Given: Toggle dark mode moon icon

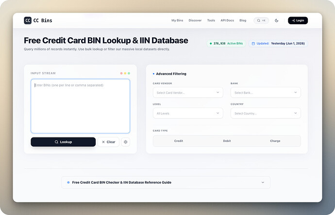Looking at the screenshot, I should [276, 20].
